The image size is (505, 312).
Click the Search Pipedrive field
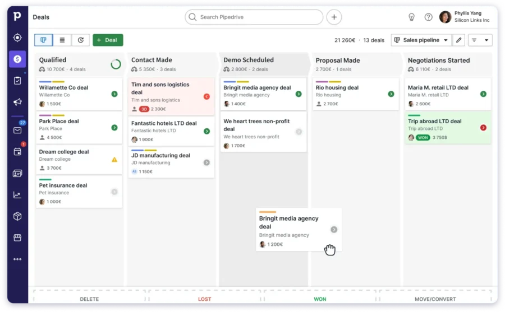[x=254, y=17]
